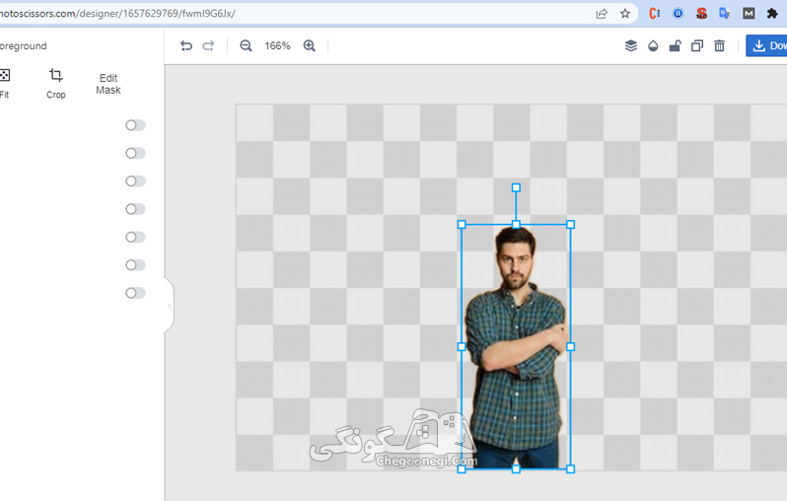Open the red C! browser extension
The height and width of the screenshot is (501, 787).
655,14
